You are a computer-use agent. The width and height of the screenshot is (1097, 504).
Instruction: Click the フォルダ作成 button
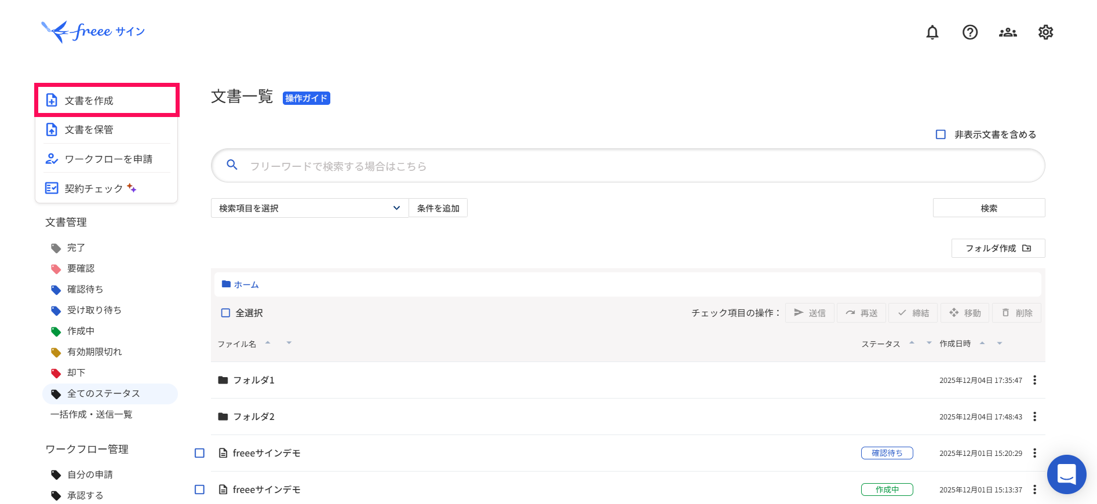(998, 248)
